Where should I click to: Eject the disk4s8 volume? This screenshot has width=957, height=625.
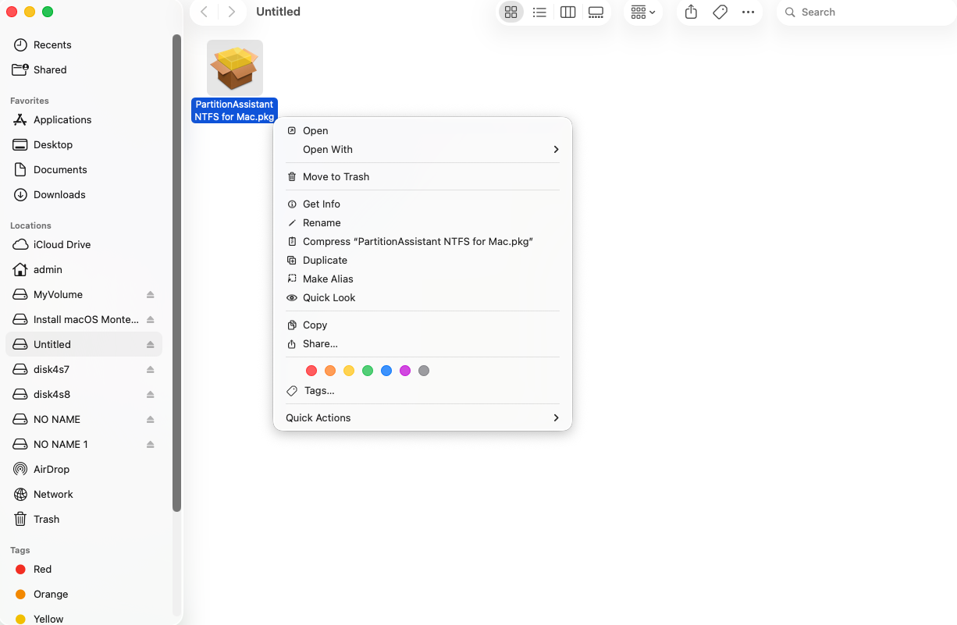(x=151, y=394)
